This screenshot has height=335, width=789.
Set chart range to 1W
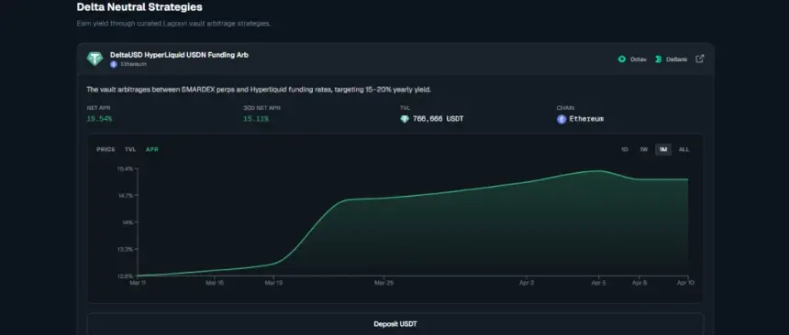(643, 149)
